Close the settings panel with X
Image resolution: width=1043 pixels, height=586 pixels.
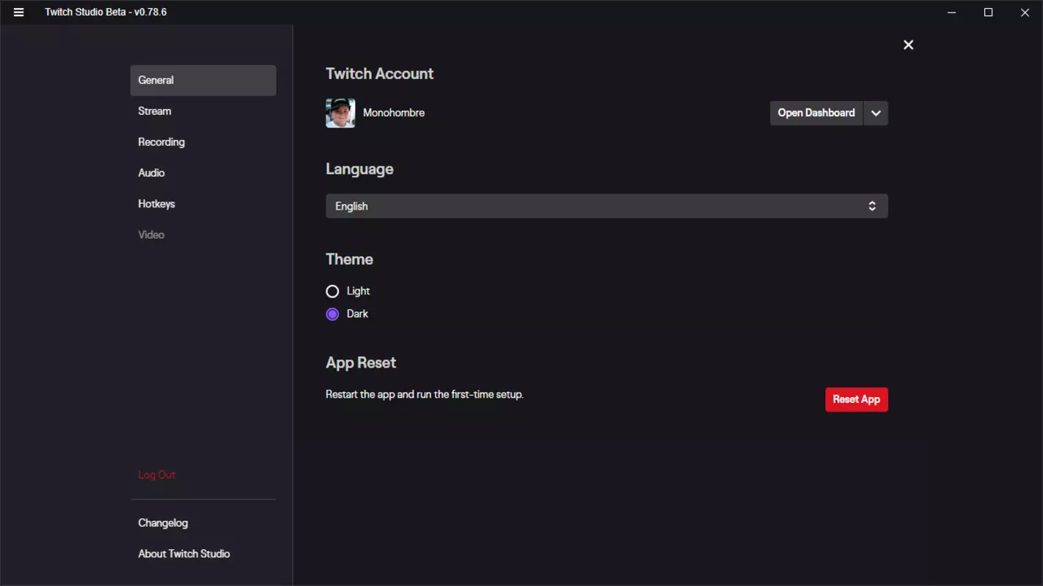point(908,45)
